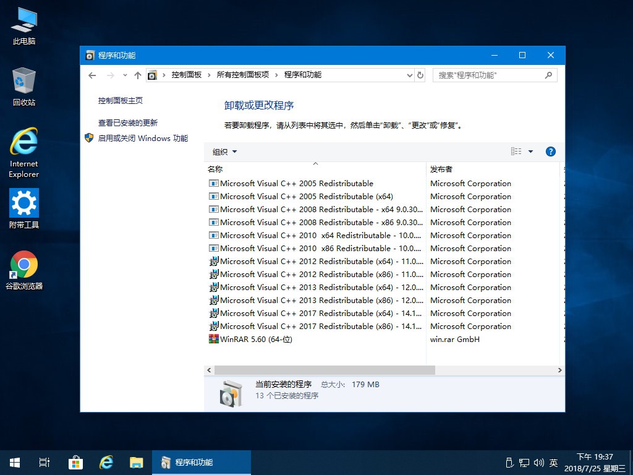Click the Show Desktop strip right of the clock
This screenshot has height=475, width=633.
631,463
